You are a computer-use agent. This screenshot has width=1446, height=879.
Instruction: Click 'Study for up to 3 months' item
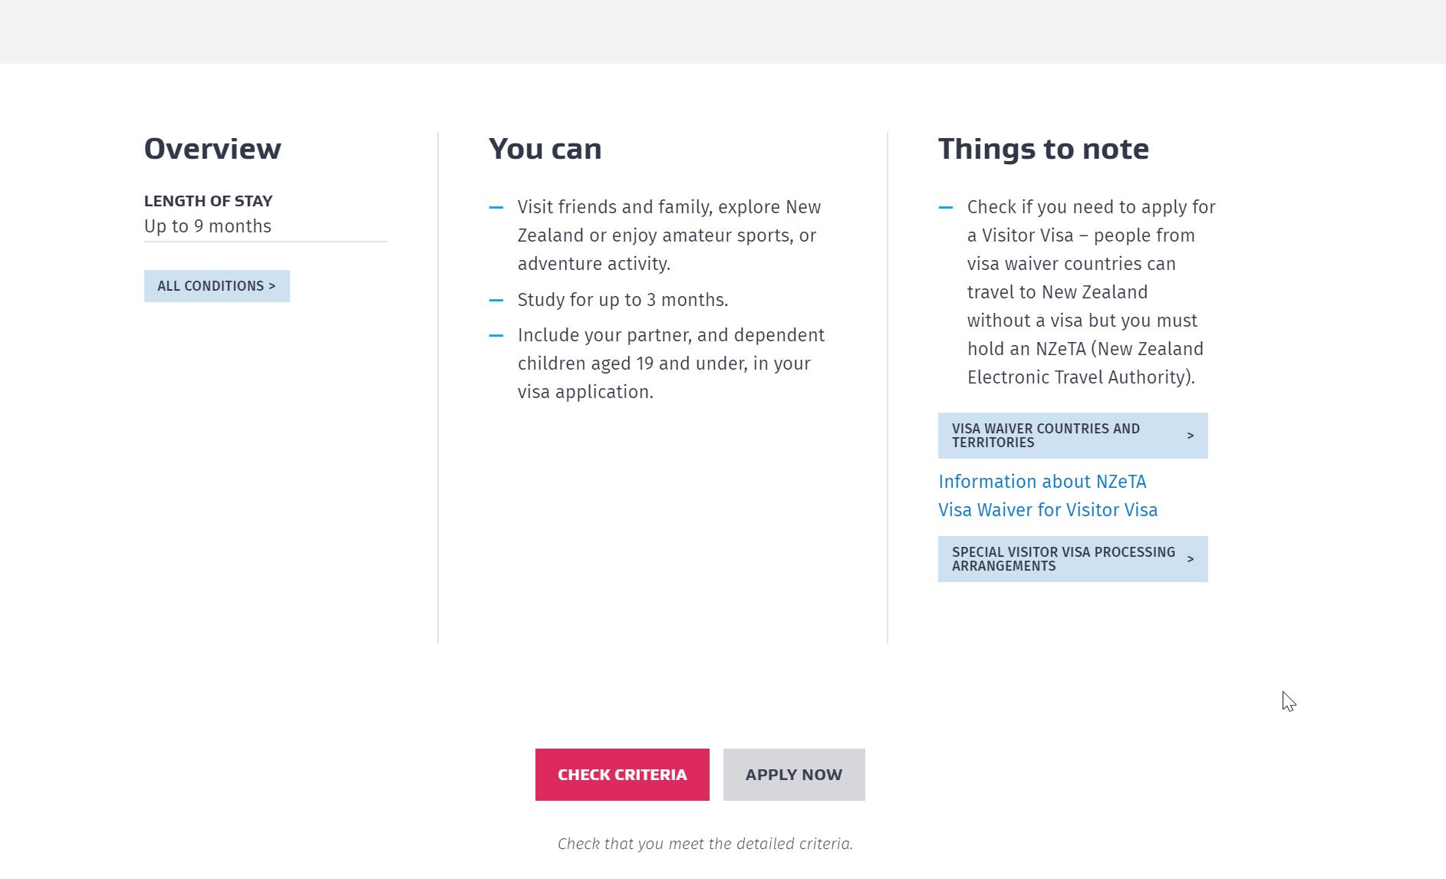point(622,300)
